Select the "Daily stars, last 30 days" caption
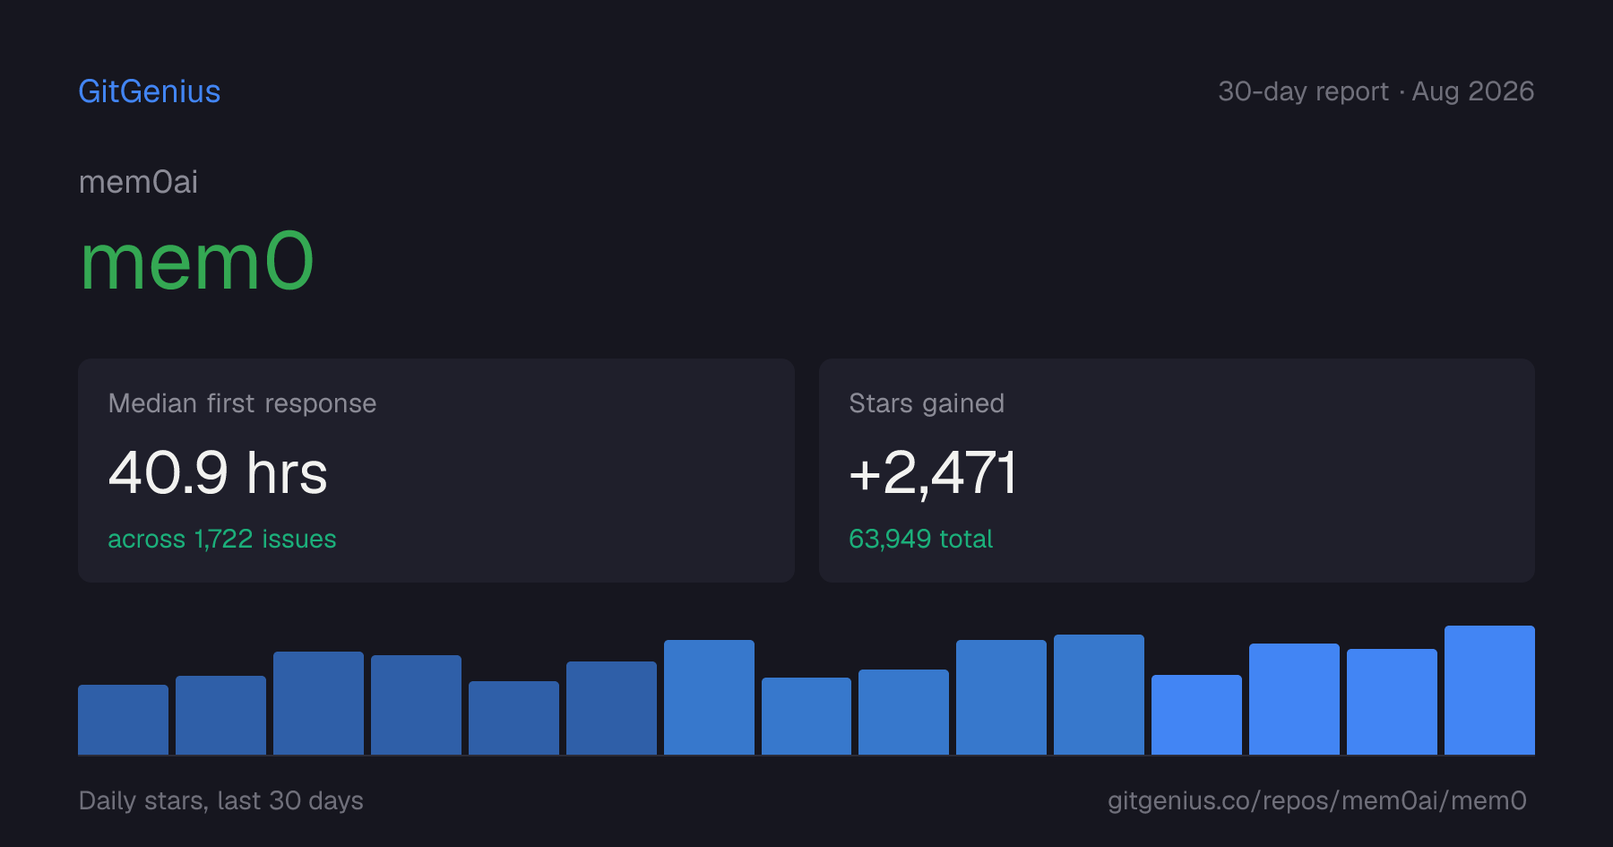Image resolution: width=1613 pixels, height=847 pixels. point(221,800)
